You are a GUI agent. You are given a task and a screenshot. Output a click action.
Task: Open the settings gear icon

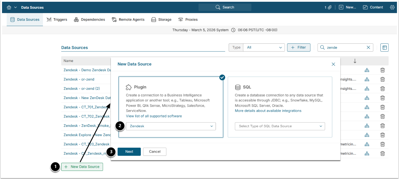click(x=392, y=7)
